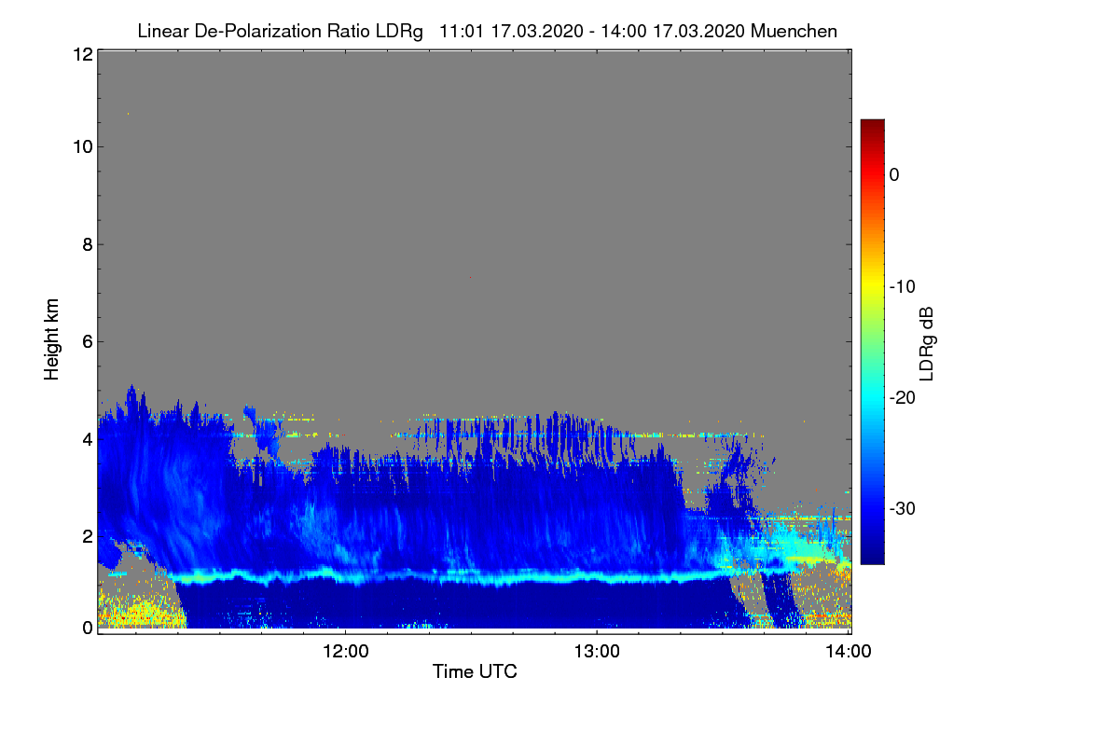Click the dark blue bottom of colorbar
Image resolution: width=1119 pixels, height=746 pixels.
[872, 554]
